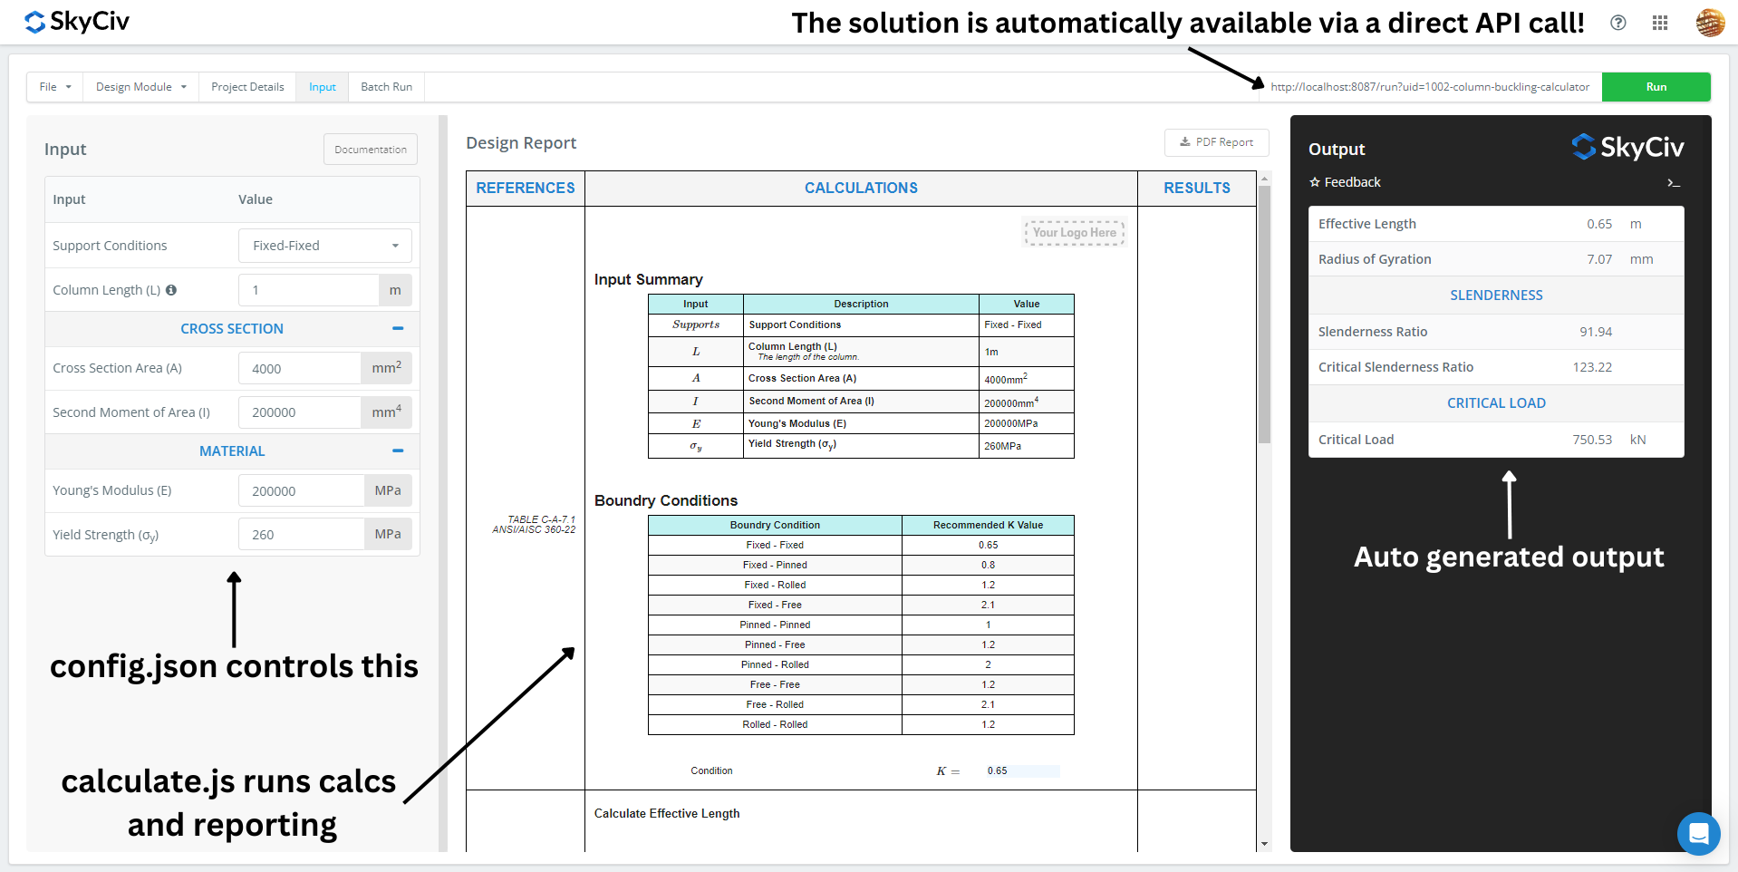This screenshot has width=1738, height=872.
Task: Click the RESULTS column header
Action: point(1197,188)
